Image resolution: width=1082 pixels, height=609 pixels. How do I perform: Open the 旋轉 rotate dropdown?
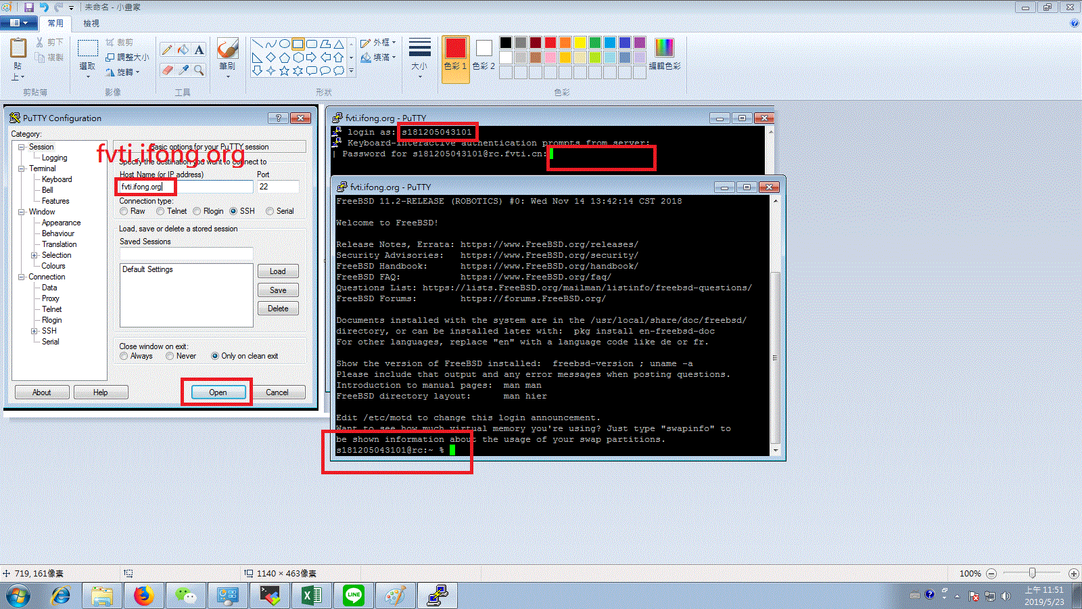click(124, 72)
